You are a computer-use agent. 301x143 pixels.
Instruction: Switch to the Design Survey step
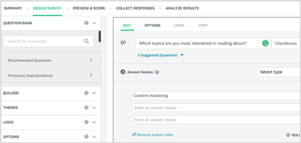pos(48,8)
